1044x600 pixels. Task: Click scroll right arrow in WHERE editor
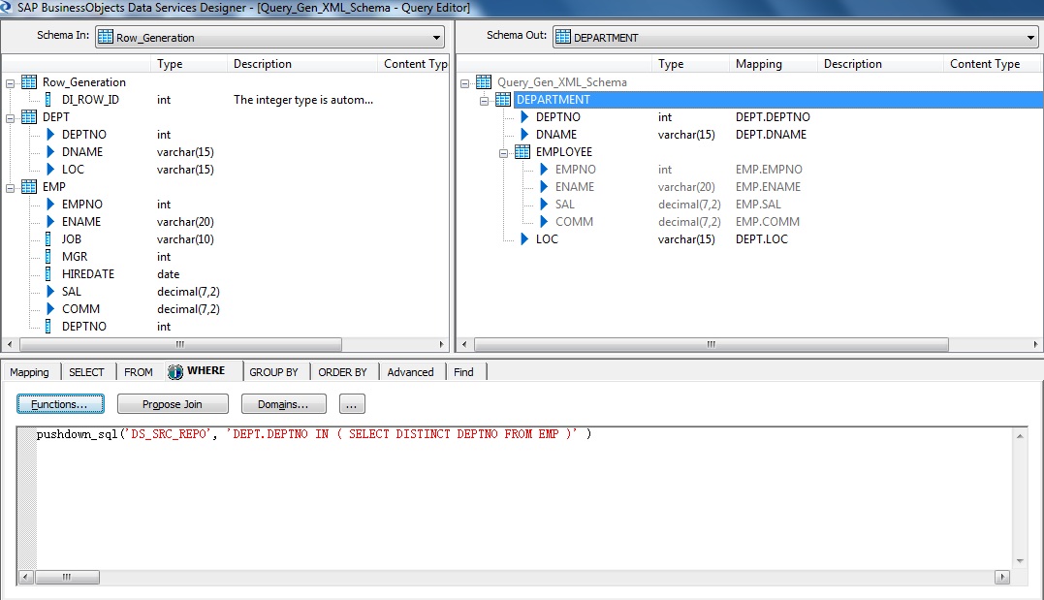[x=1002, y=577]
